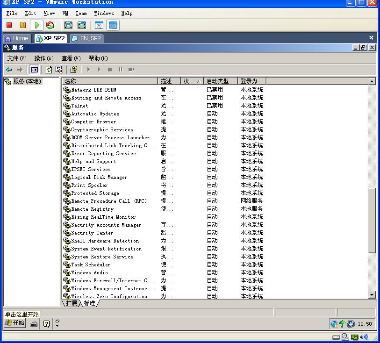Switch to the EN_SP2 tab
Screen dimensions: 380x343
87,38
